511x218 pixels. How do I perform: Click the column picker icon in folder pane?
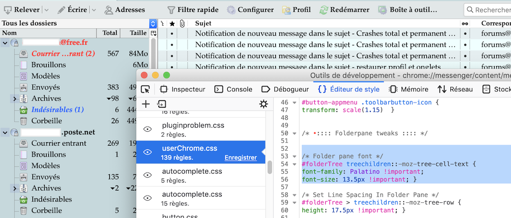coord(153,33)
